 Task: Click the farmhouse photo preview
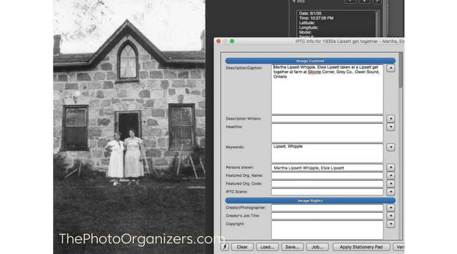(129, 127)
